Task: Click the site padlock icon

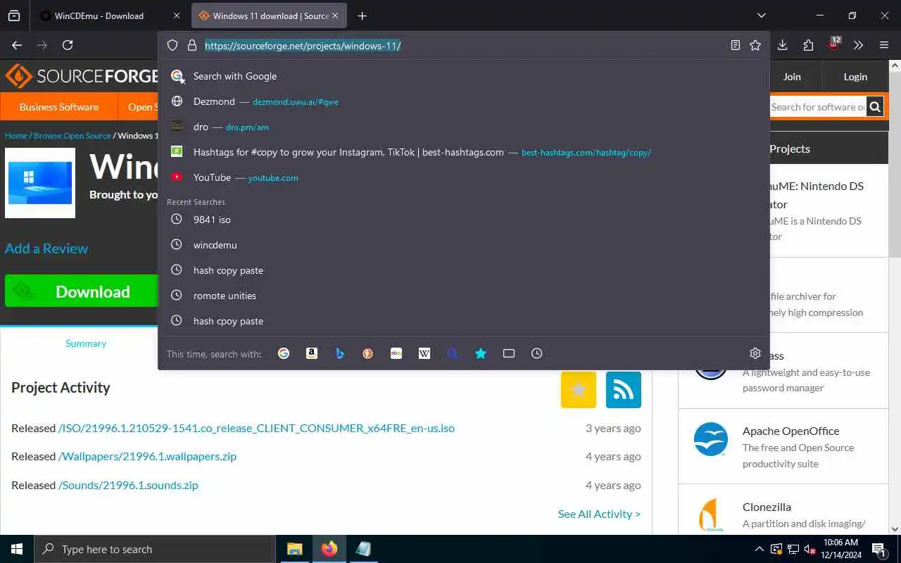Action: tap(192, 45)
